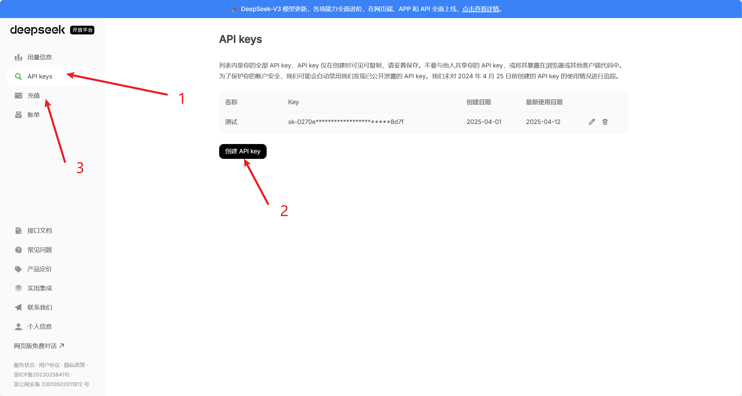Click the bar chart icon beside 用量信息

(x=18, y=57)
